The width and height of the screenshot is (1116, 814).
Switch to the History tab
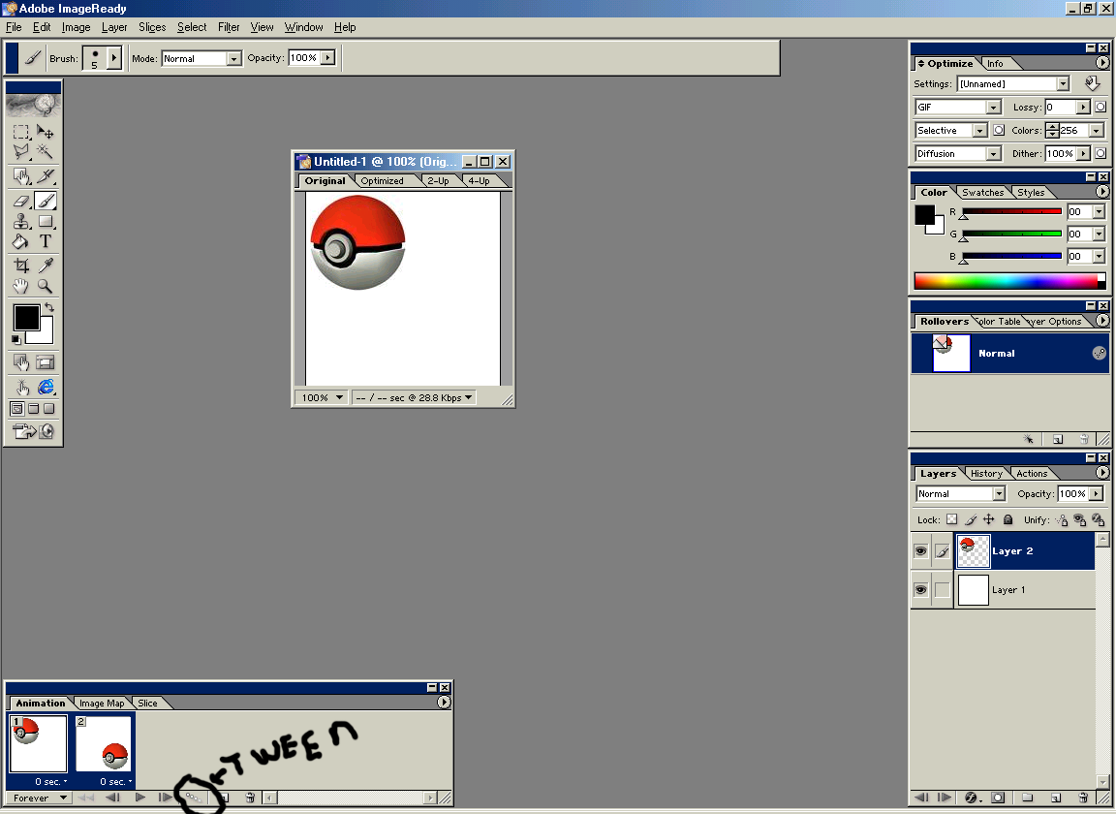coord(986,474)
